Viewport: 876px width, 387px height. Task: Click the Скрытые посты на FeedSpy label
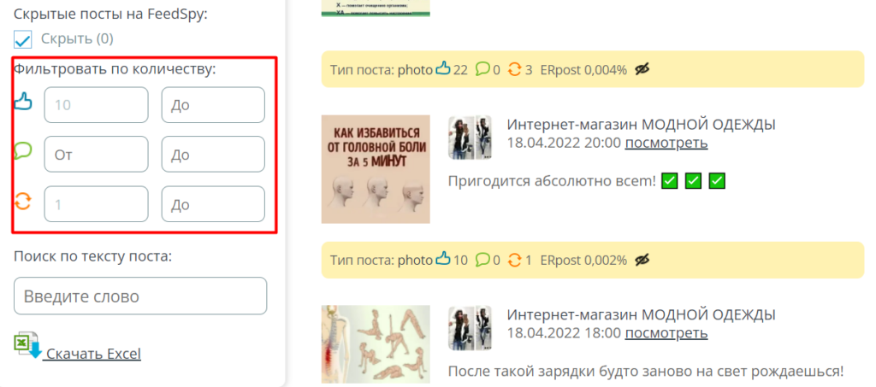tap(110, 14)
